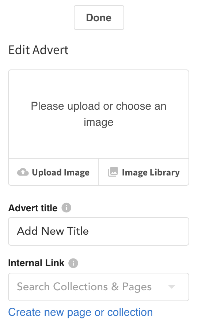Click the Search Collections placeholder text

tap(84, 287)
